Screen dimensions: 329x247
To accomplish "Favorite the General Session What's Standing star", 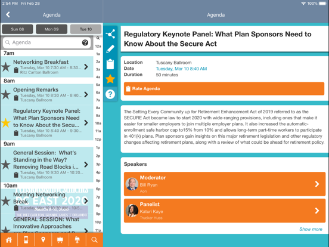I will 6,165.
